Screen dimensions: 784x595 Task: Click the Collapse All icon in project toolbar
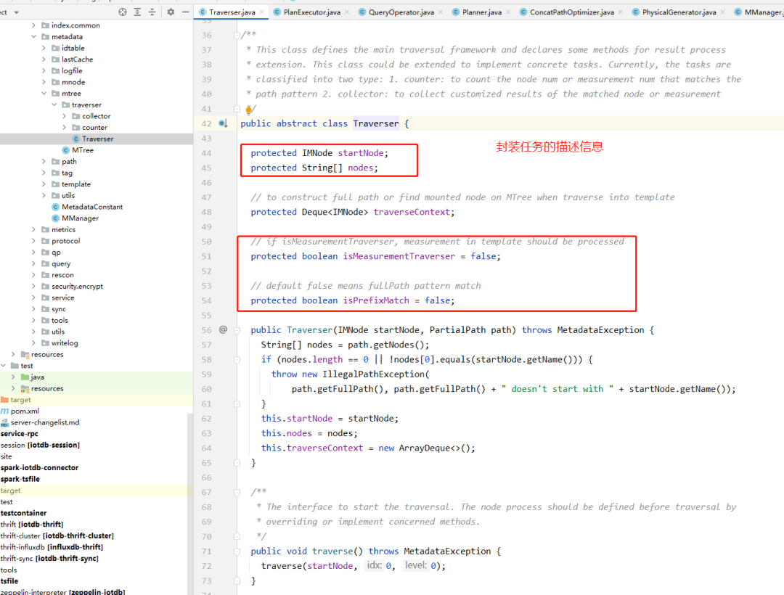tap(152, 12)
